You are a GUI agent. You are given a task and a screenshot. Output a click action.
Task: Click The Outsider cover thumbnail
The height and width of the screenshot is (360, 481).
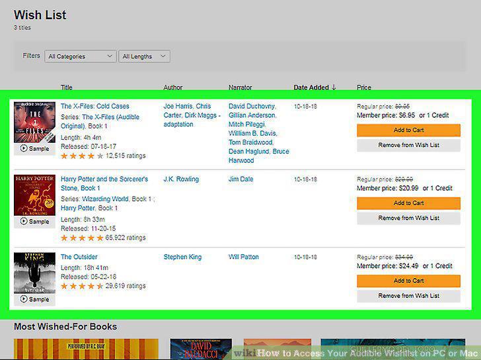tap(34, 273)
